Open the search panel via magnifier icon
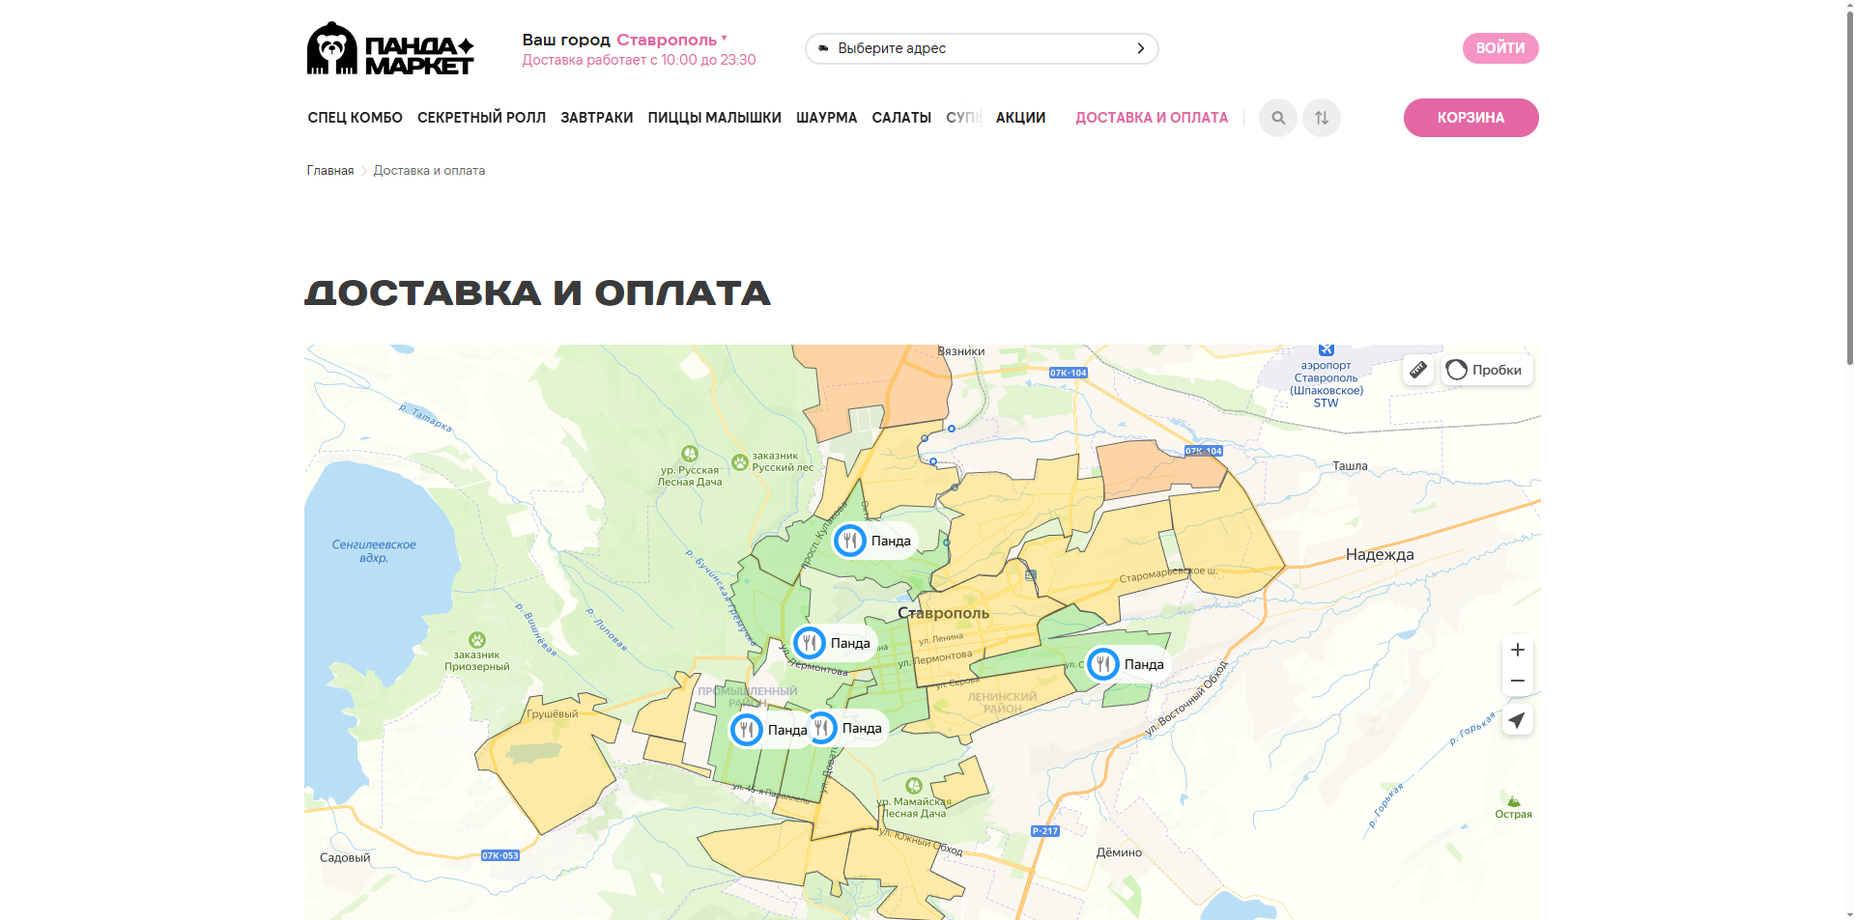 1277,117
